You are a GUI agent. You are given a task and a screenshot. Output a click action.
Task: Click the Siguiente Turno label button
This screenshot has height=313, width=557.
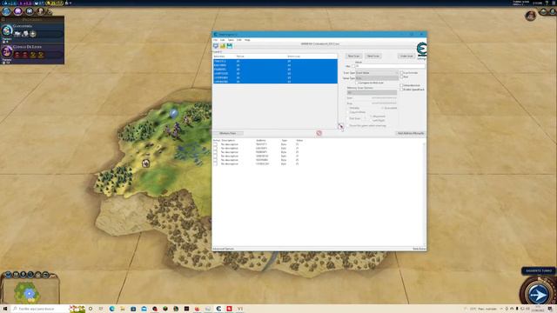539,270
